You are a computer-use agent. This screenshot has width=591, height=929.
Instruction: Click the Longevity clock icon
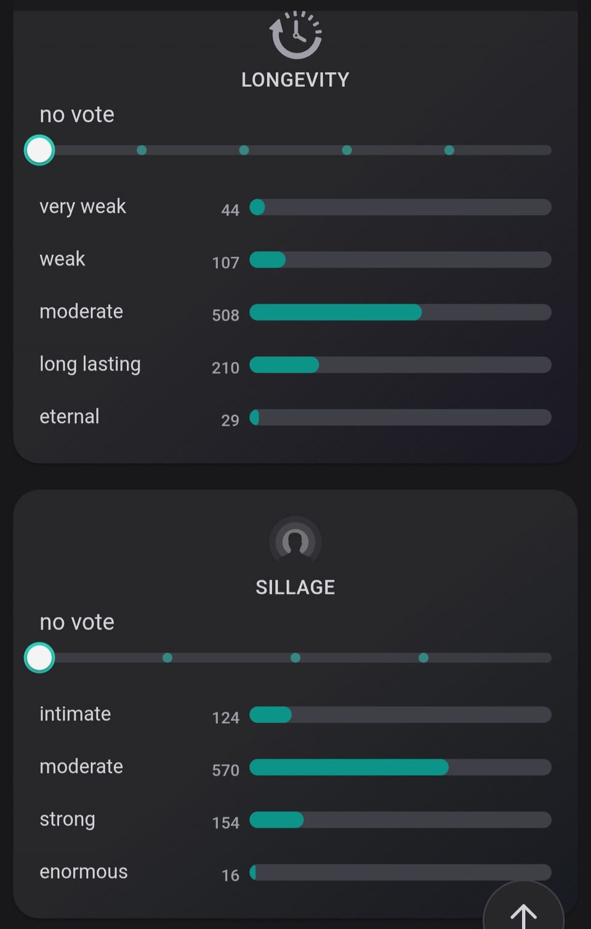pos(295,34)
